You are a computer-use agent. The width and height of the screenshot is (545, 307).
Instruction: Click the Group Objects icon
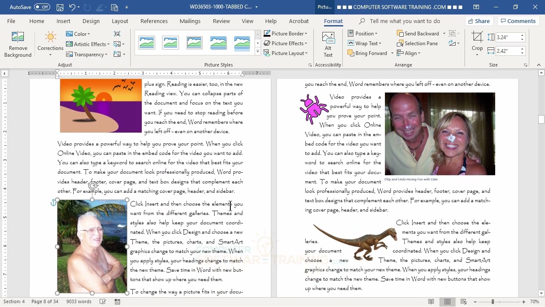click(452, 33)
